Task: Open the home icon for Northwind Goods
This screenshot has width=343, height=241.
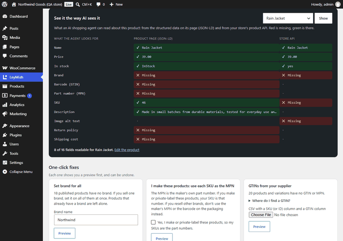Action: (x=14, y=4)
